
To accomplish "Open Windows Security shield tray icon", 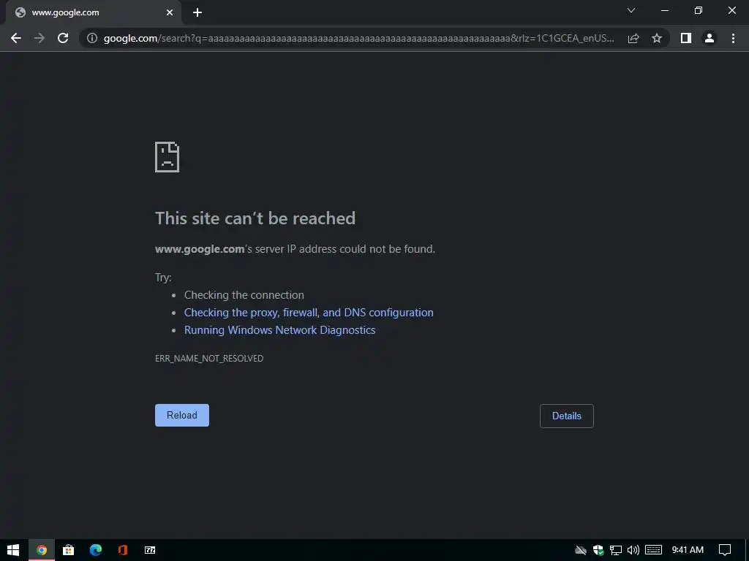I will click(x=598, y=550).
